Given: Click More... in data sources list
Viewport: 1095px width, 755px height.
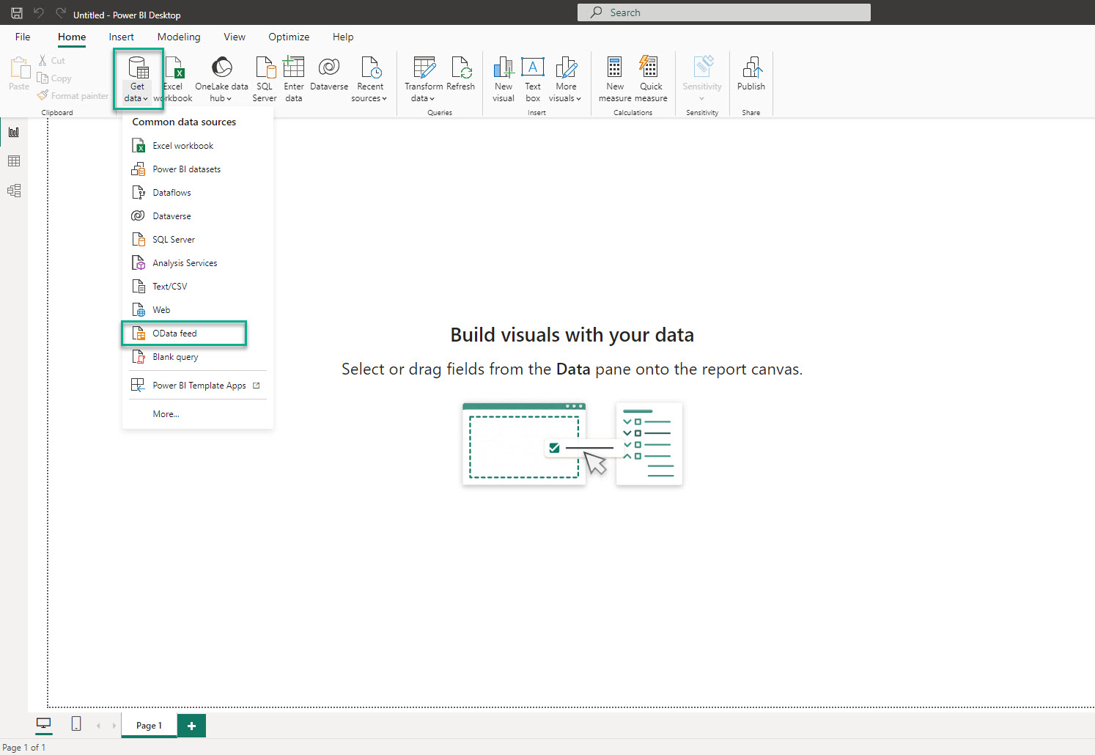Looking at the screenshot, I should 166,414.
